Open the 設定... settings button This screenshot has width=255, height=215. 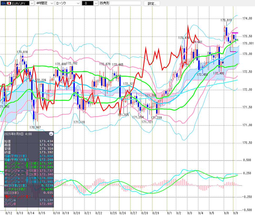[152, 3]
